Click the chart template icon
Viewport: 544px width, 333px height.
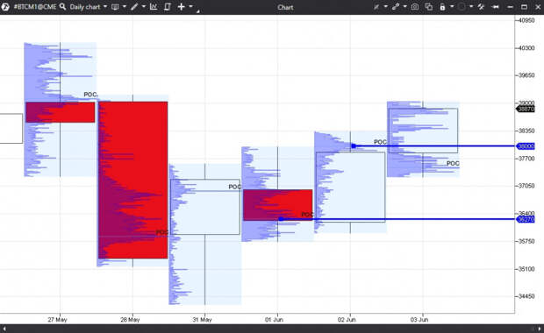coord(168,7)
